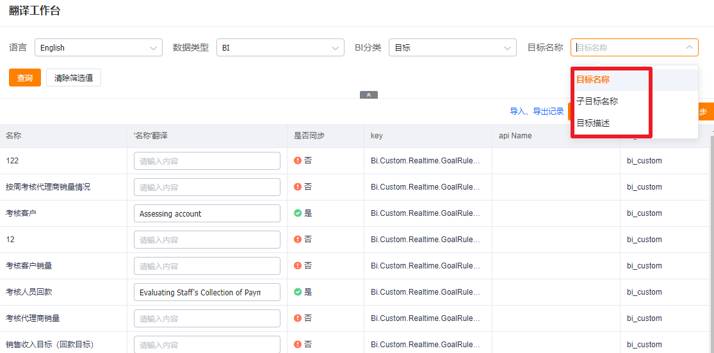The image size is (714, 353).
Task: Click the Assessing account translation field
Action: click(x=207, y=213)
